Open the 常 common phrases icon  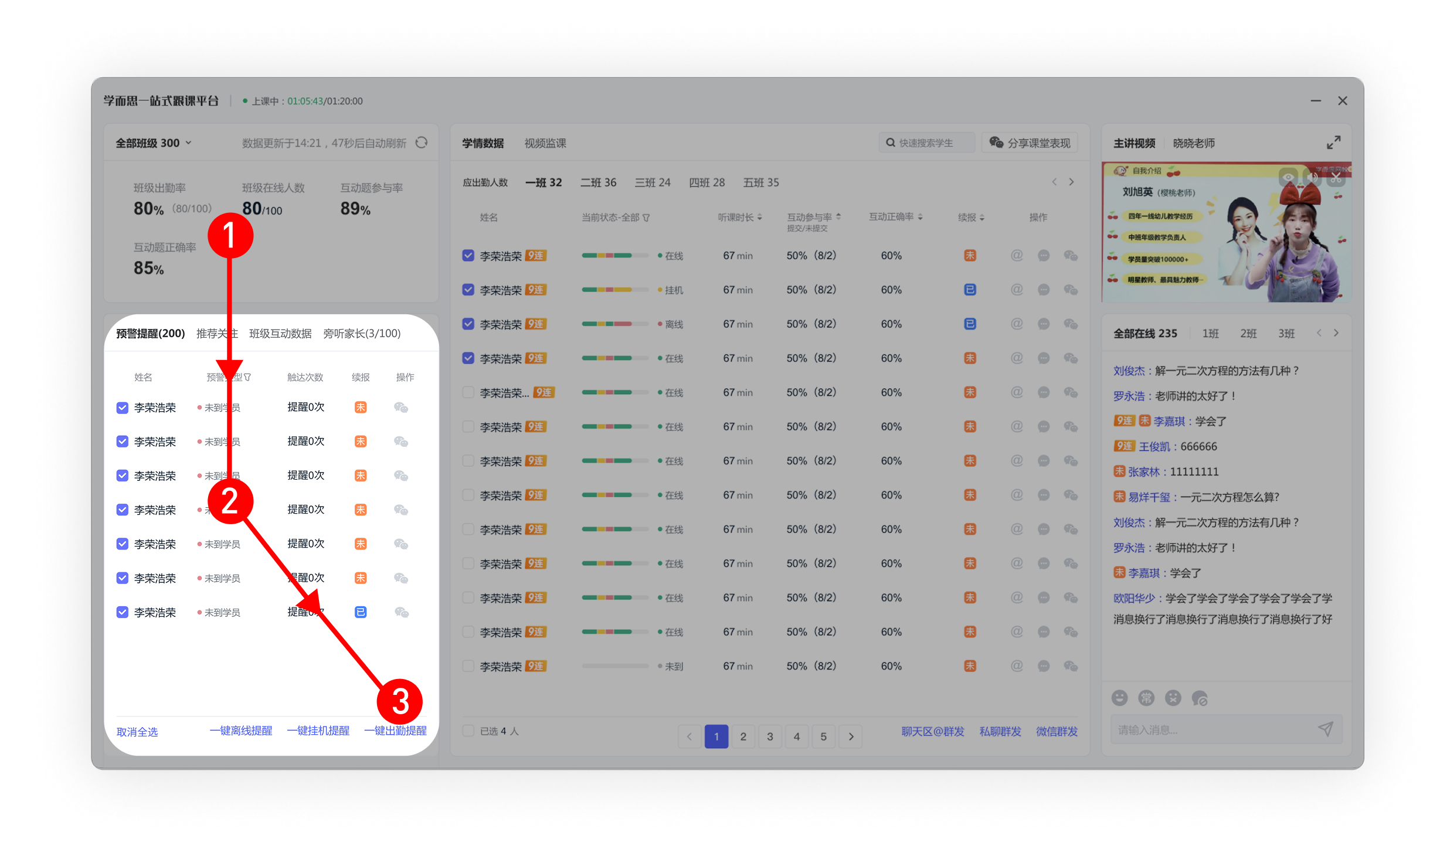(1146, 698)
